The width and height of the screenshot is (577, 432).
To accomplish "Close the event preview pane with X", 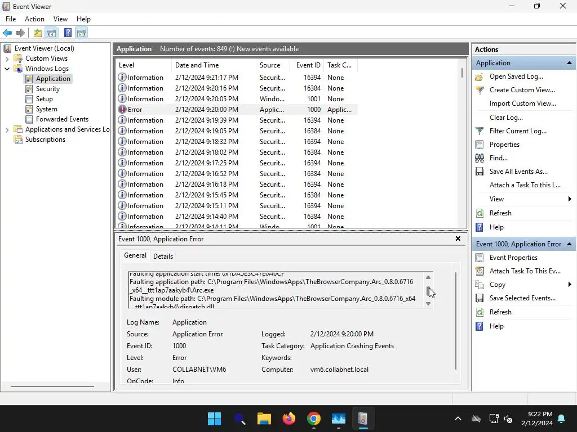I will (458, 238).
